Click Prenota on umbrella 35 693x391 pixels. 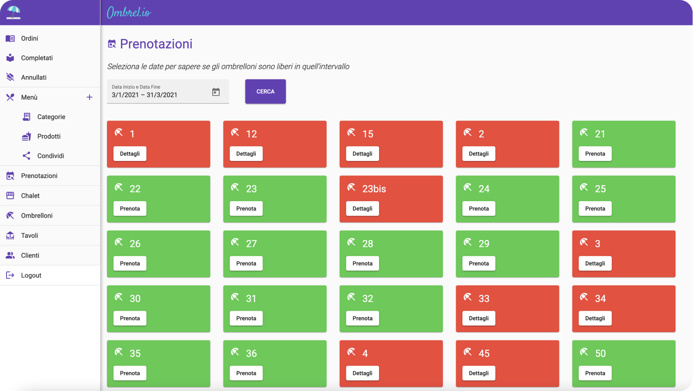pyautogui.click(x=130, y=373)
